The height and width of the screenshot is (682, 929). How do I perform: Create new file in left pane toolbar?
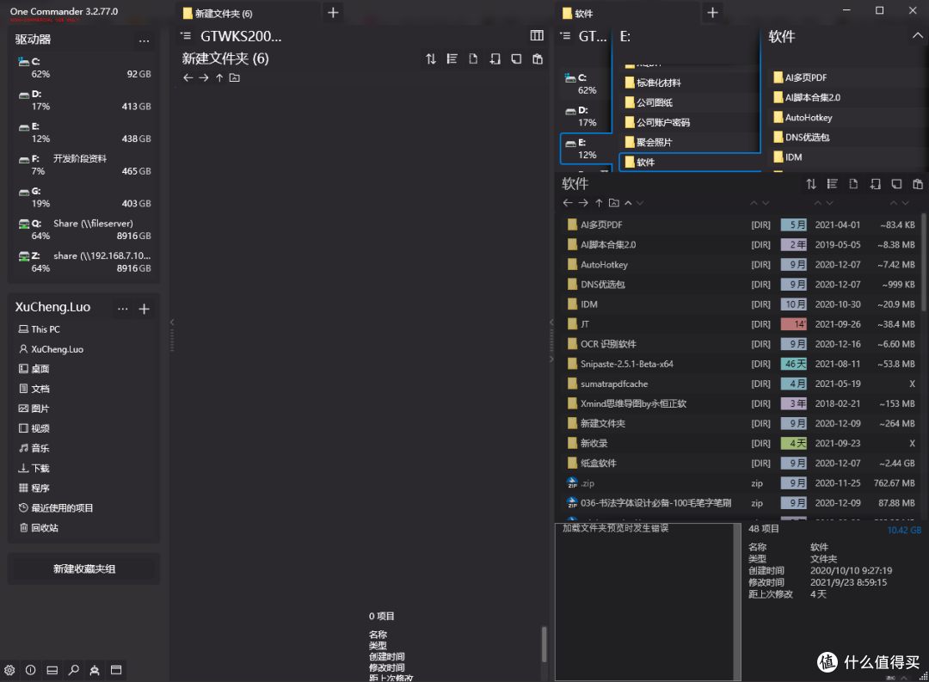tap(473, 58)
